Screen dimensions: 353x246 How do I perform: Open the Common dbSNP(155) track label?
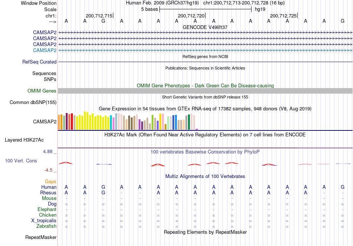click(x=33, y=102)
